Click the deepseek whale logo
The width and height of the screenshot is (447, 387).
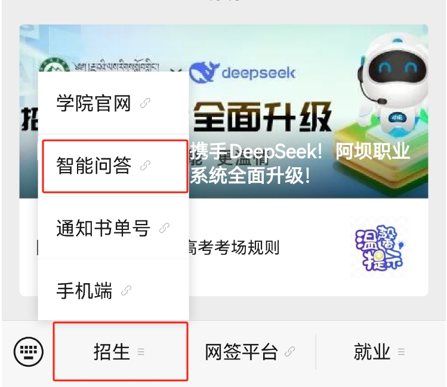(x=204, y=72)
